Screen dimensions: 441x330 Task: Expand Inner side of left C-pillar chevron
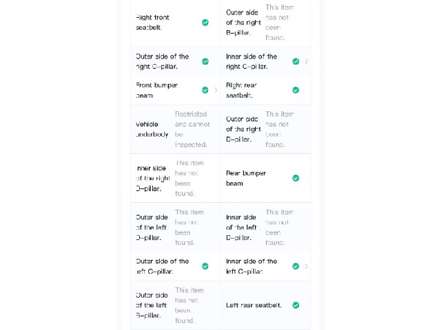click(x=306, y=266)
